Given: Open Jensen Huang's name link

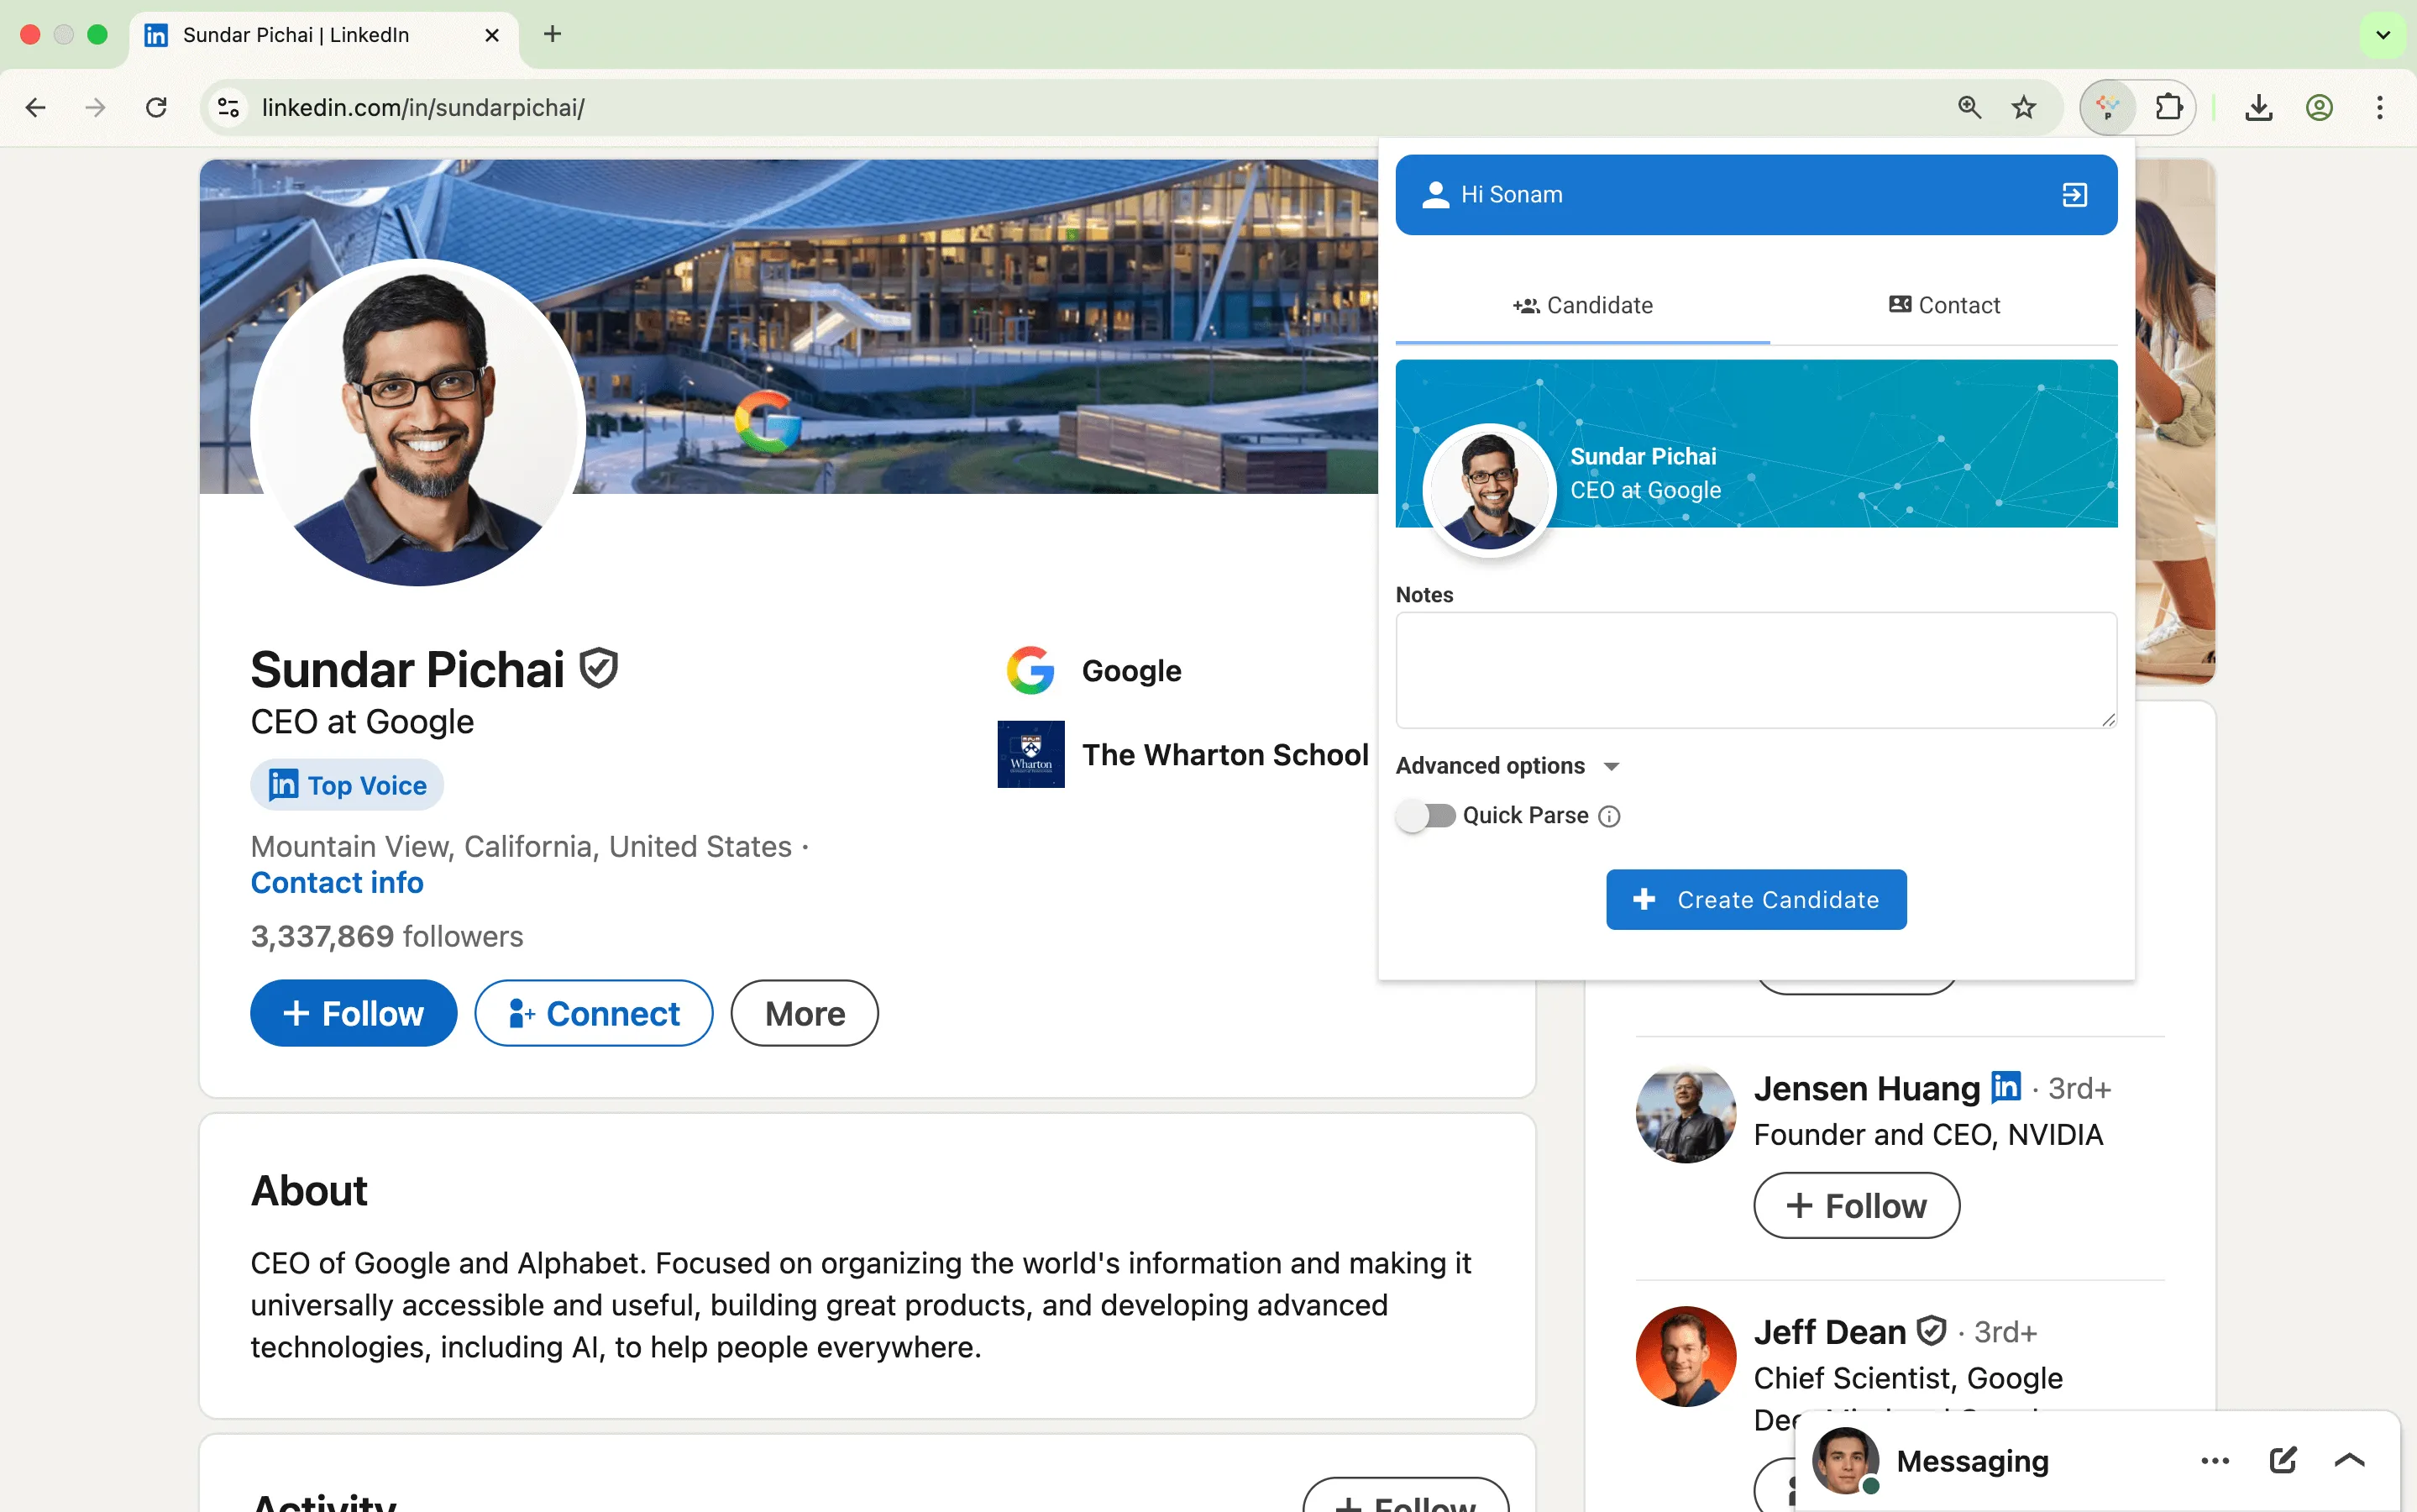Looking at the screenshot, I should (1866, 1088).
